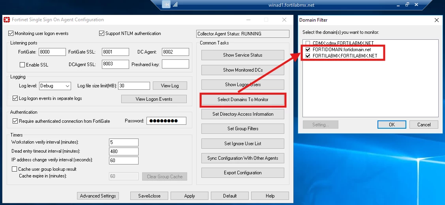Confirm Domain Filter with OK

(392, 125)
